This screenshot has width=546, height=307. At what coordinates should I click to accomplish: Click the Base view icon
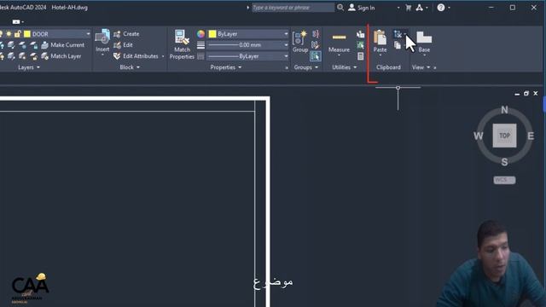pyautogui.click(x=424, y=38)
